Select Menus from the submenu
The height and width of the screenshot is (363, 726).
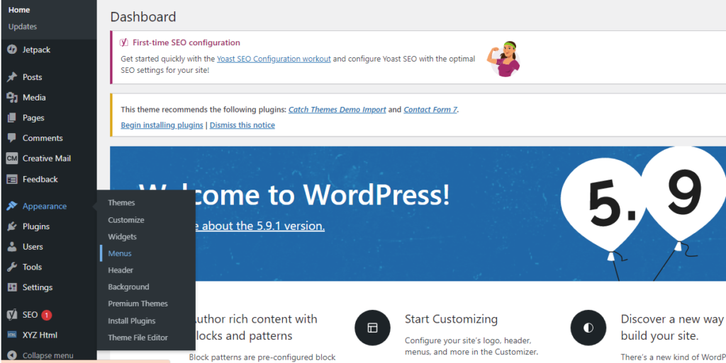(x=119, y=253)
